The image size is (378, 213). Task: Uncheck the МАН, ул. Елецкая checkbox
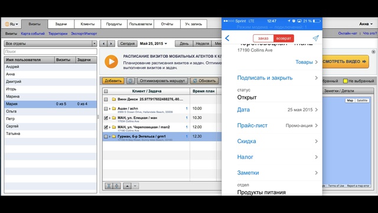(106, 118)
